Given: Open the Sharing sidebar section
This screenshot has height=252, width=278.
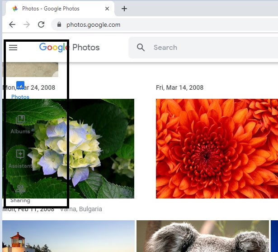Looking at the screenshot, I should click(x=20, y=194).
